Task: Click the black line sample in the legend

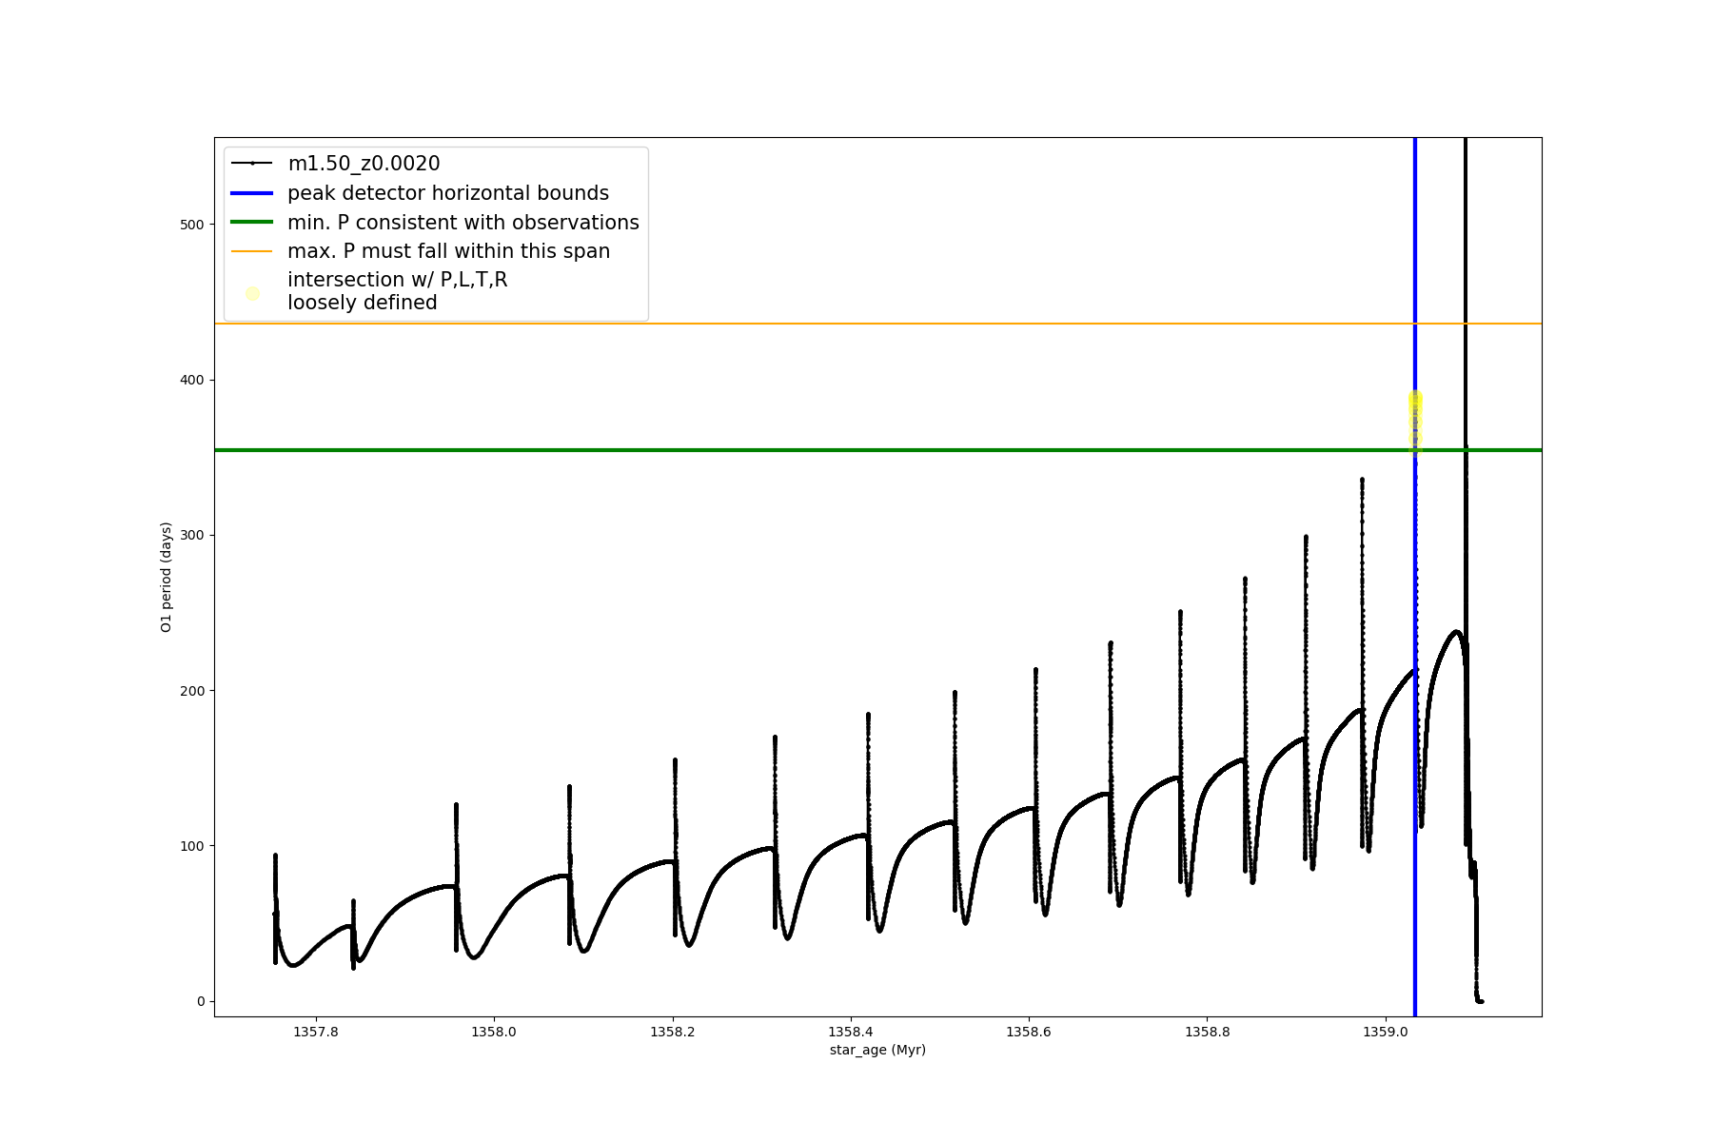Action: (x=252, y=164)
